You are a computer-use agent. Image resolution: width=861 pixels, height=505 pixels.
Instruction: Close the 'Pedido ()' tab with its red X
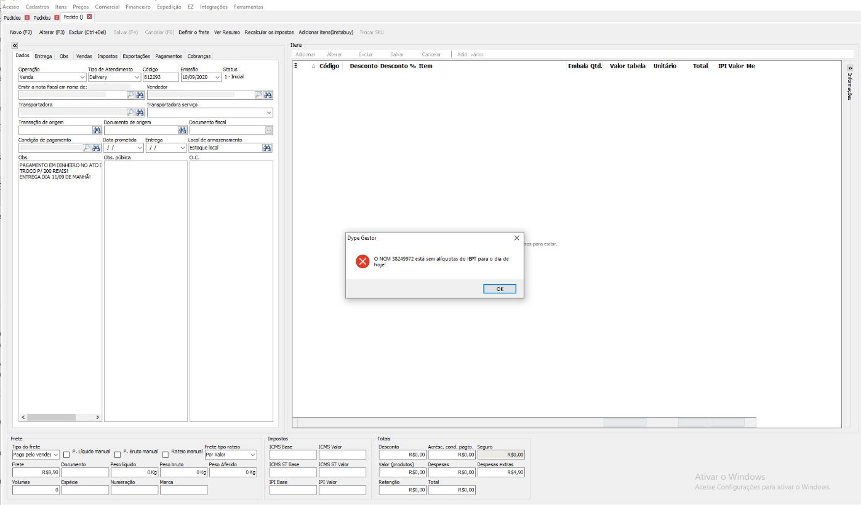tap(89, 17)
